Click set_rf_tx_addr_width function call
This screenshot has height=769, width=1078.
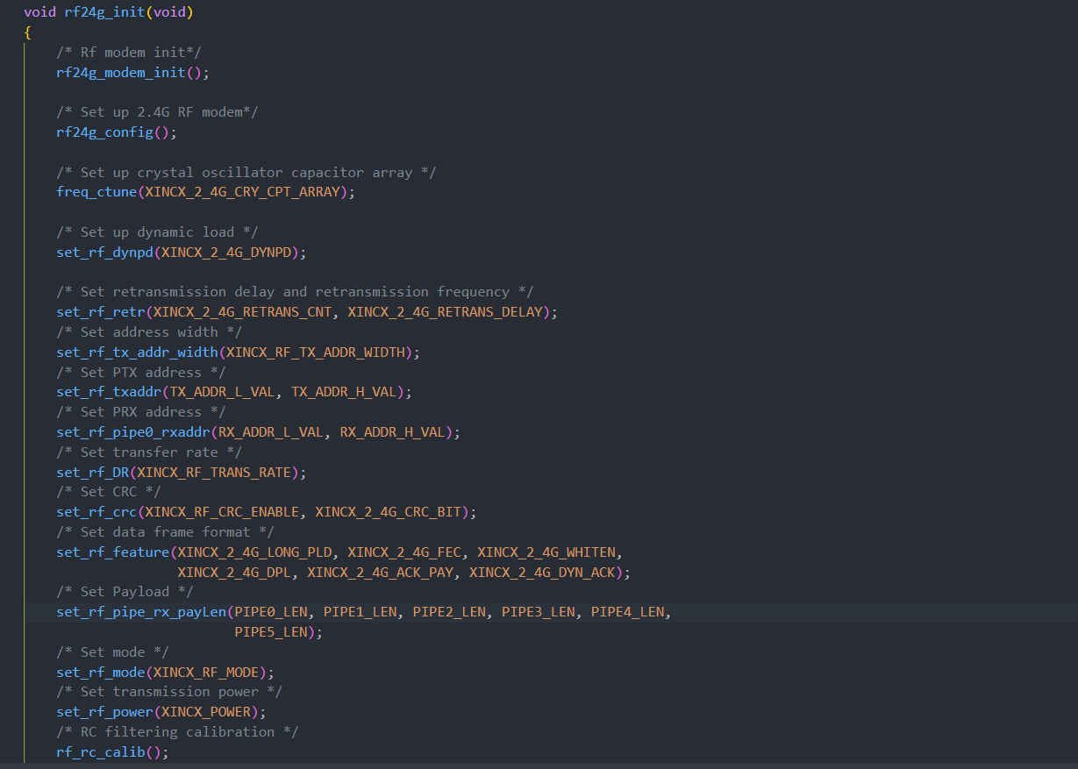click(137, 352)
